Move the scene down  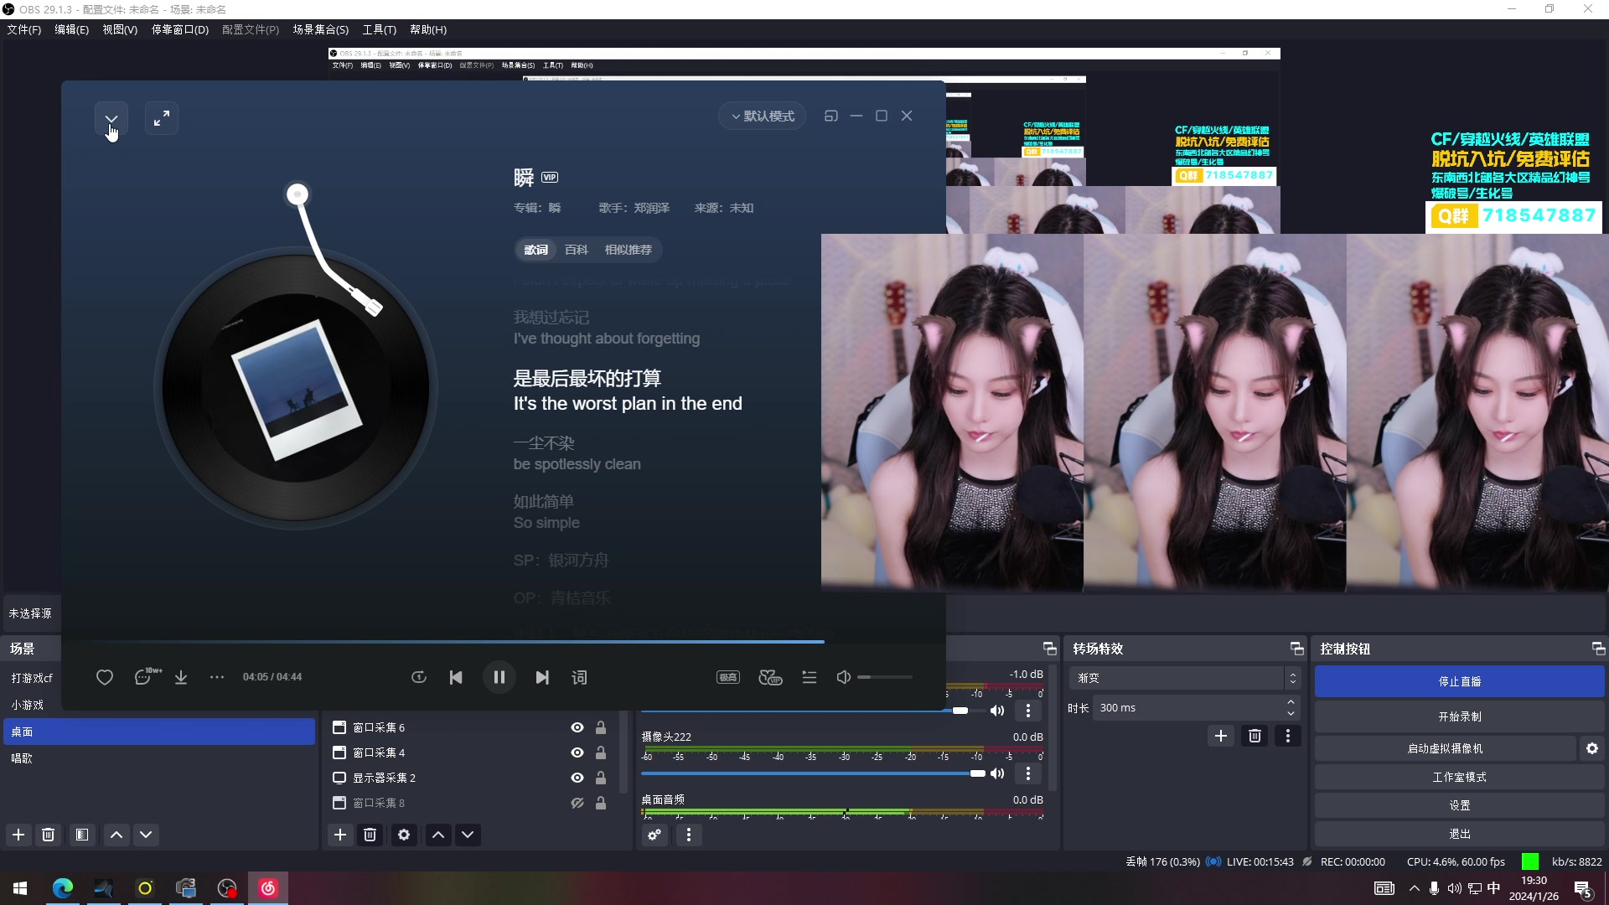point(146,835)
